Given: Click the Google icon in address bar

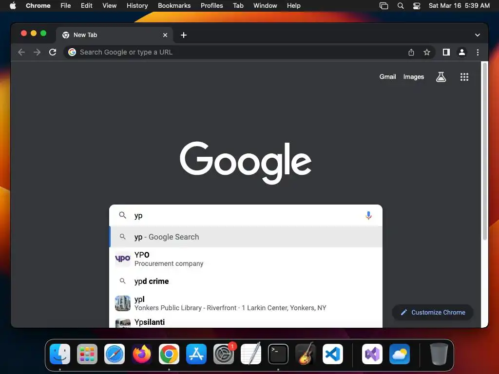Looking at the screenshot, I should (72, 52).
